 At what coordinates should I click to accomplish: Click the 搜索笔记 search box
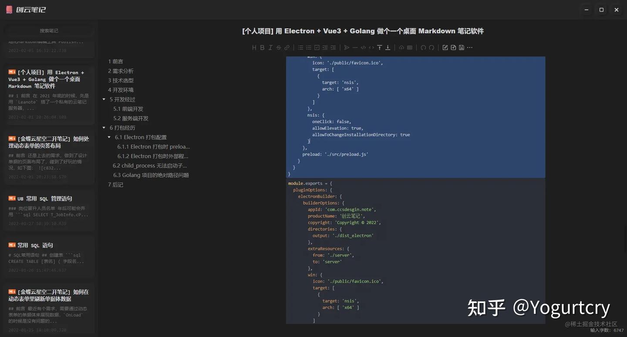click(49, 30)
